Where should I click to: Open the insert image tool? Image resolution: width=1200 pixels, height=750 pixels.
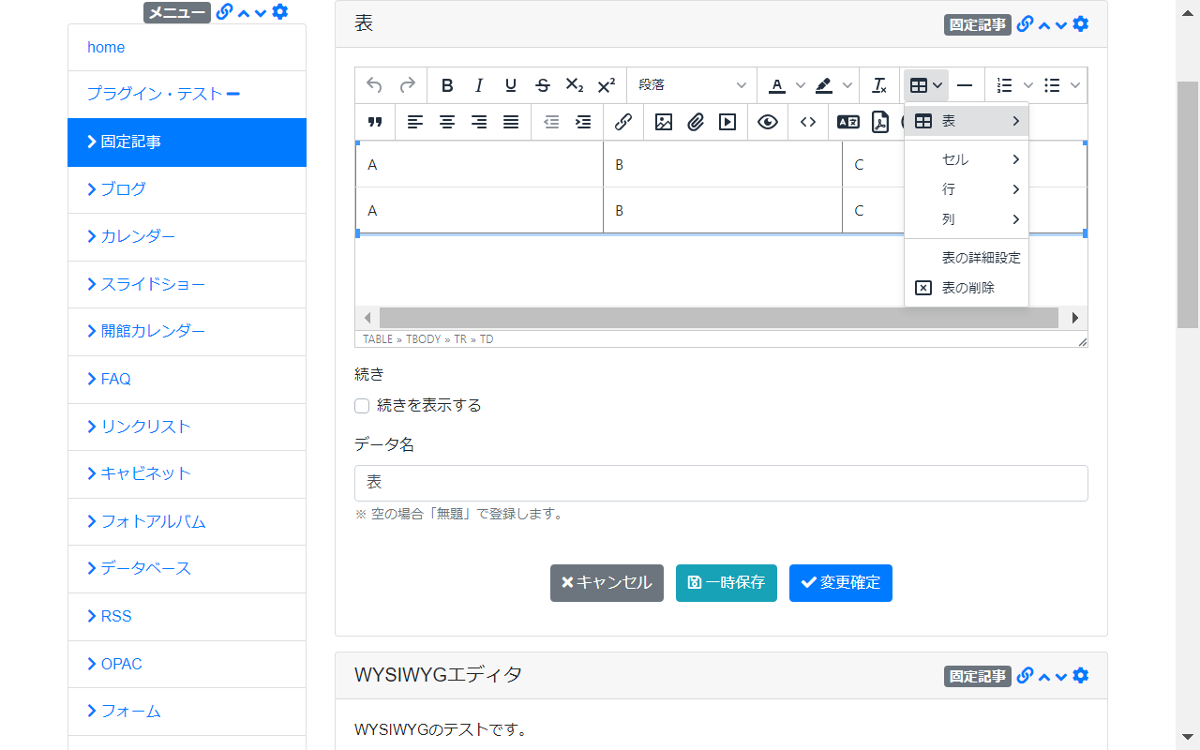663,122
